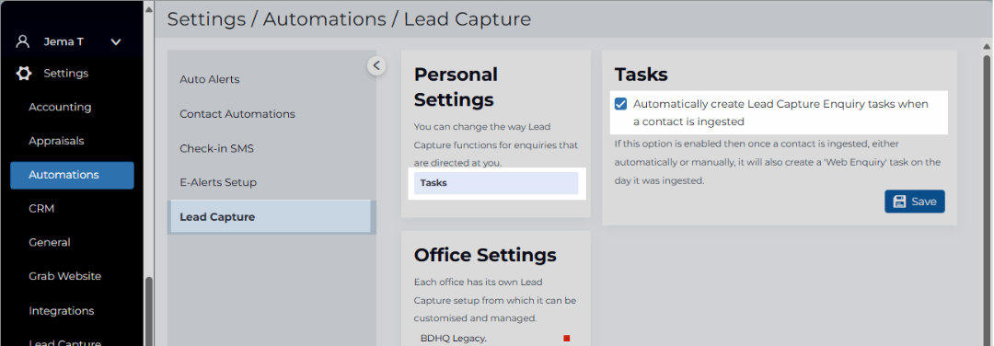Click the Office Settings heading

point(485,255)
